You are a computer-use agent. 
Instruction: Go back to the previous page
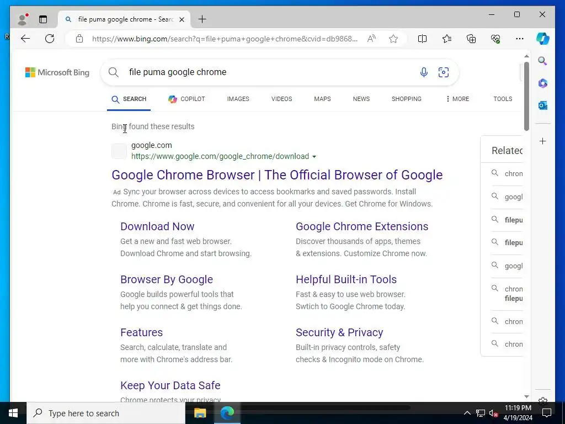coord(25,39)
